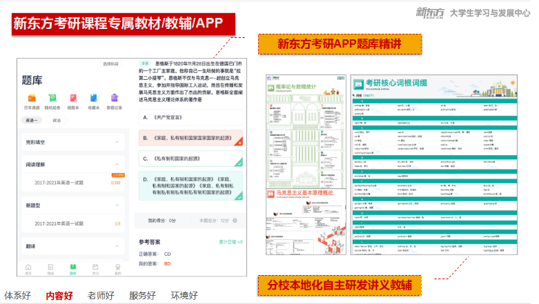Image resolution: width=539 pixels, height=304 pixels.
Task: Open the 2017-2021 row showing 1/100
Action: pos(73,183)
